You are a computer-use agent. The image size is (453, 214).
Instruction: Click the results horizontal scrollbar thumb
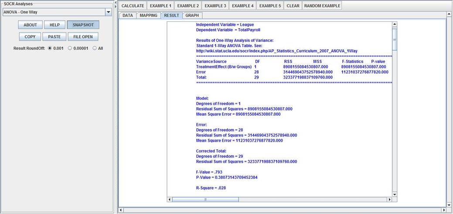205,200
